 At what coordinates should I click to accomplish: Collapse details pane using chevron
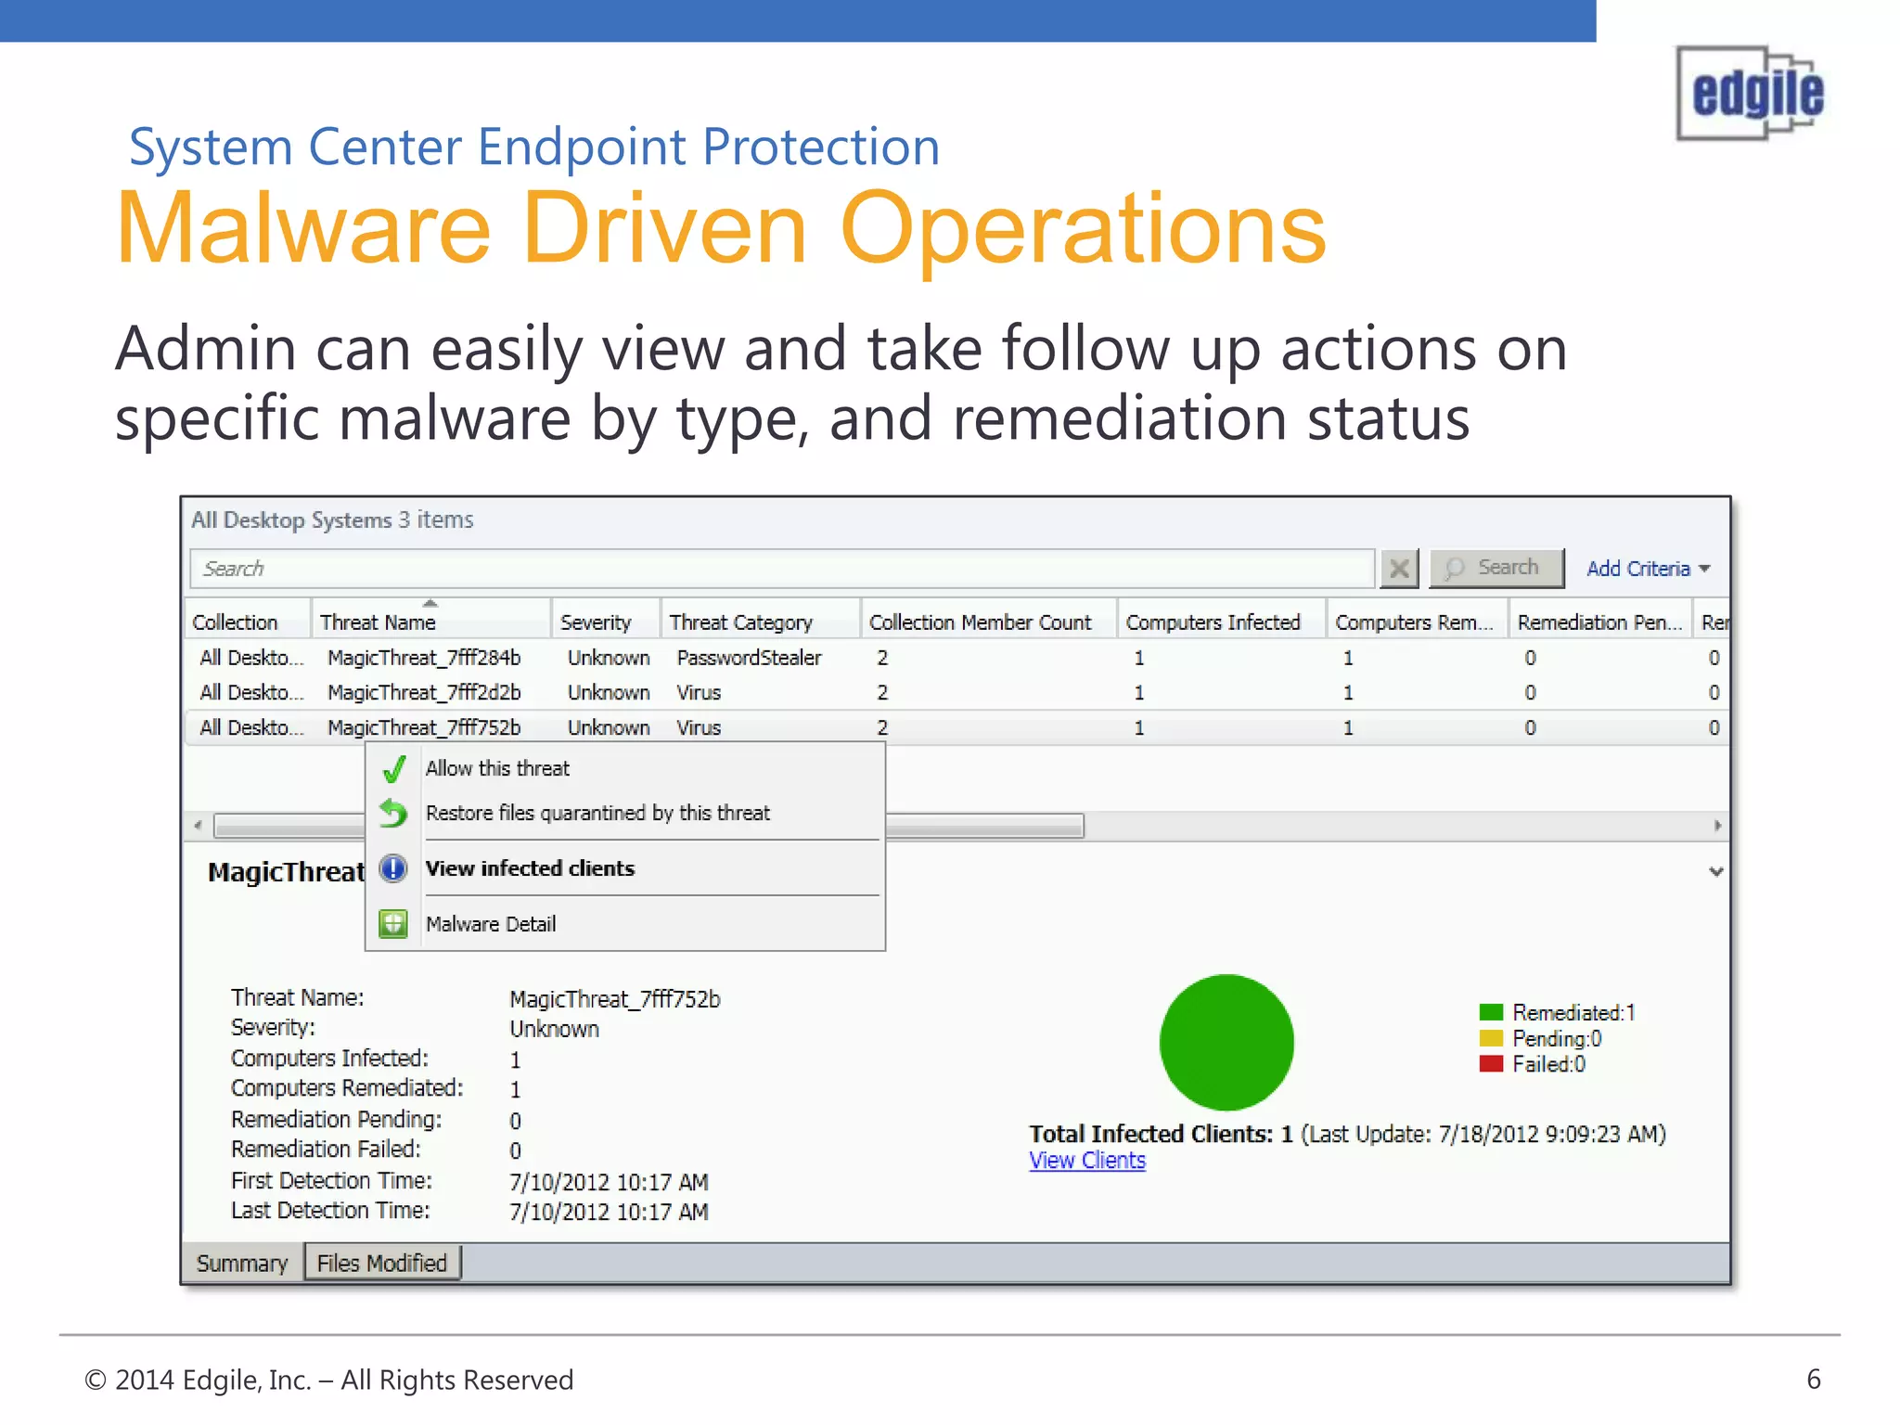click(1716, 872)
